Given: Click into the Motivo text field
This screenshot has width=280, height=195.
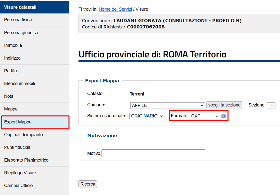Looking at the screenshot, I should [x=153, y=153].
